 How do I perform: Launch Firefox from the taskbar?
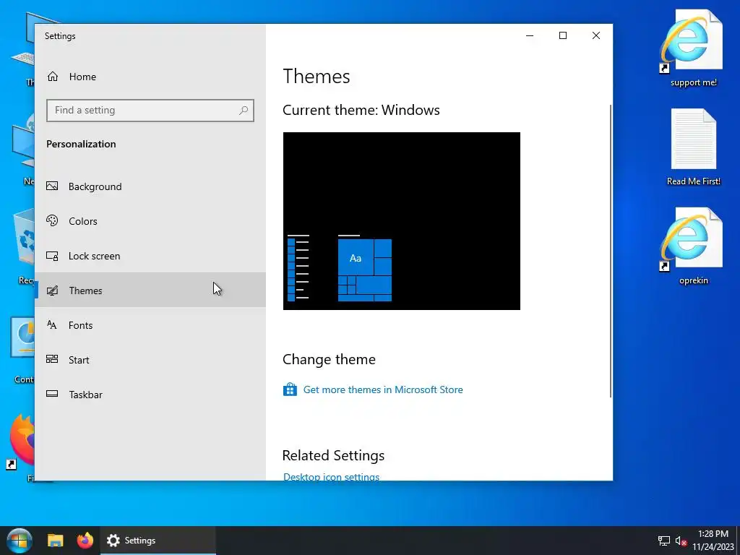(85, 541)
